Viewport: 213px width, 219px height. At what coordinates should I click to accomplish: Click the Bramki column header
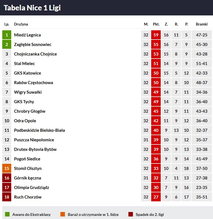pos(202,24)
